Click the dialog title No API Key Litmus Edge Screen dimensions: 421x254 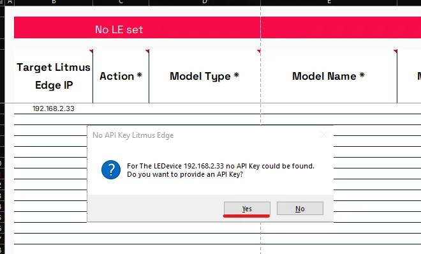[x=133, y=135]
